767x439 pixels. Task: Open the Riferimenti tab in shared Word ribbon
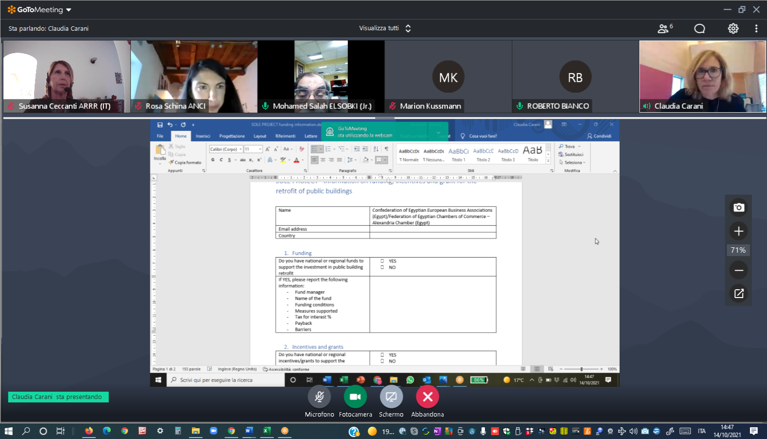285,136
